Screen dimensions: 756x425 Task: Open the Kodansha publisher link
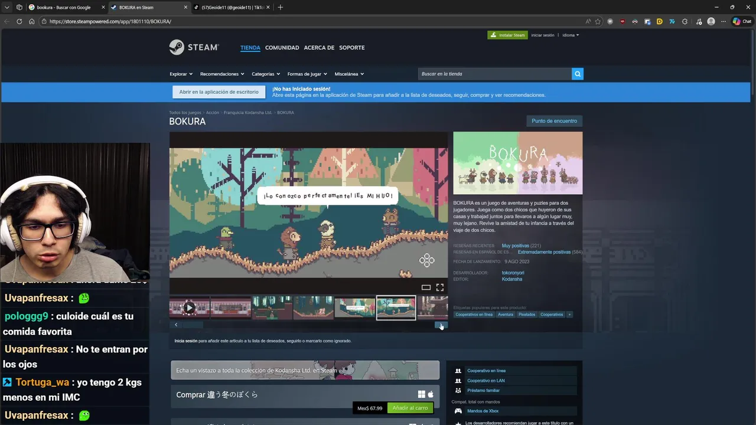(512, 279)
